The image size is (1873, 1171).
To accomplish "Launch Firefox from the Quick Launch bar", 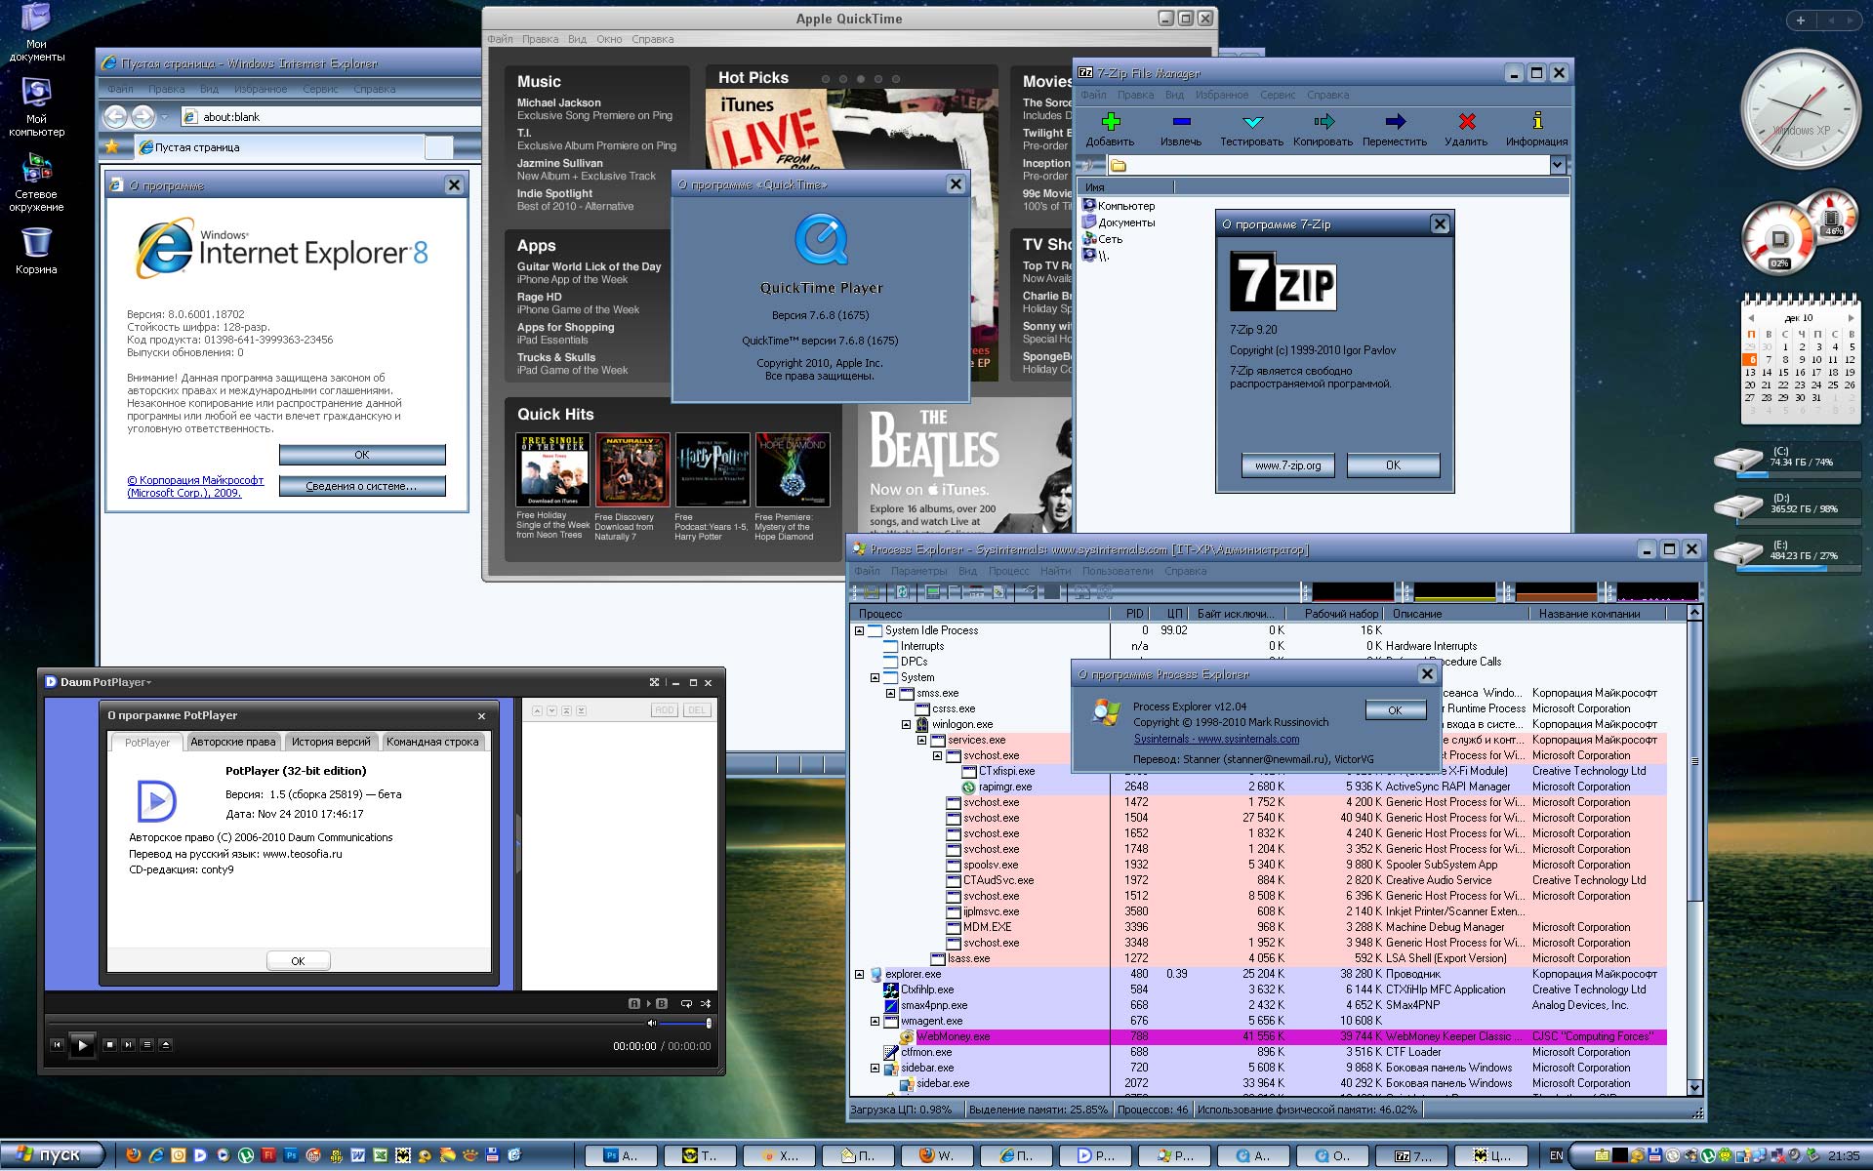I will [x=134, y=1155].
